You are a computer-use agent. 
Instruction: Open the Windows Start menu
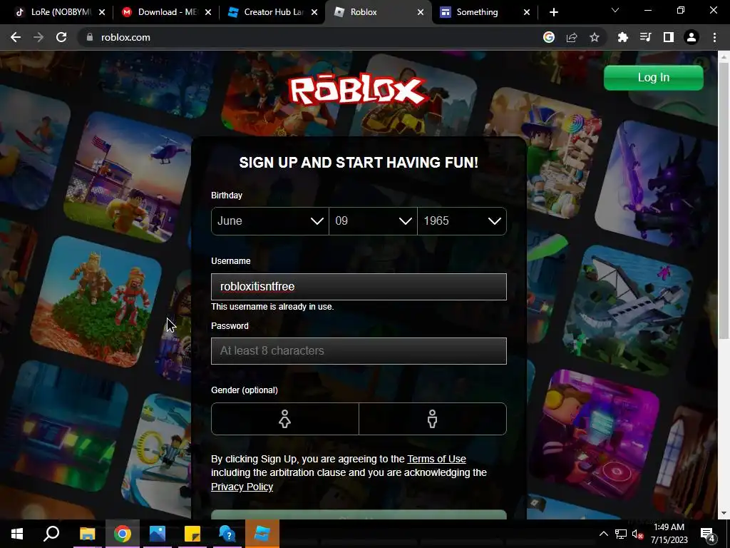point(17,534)
